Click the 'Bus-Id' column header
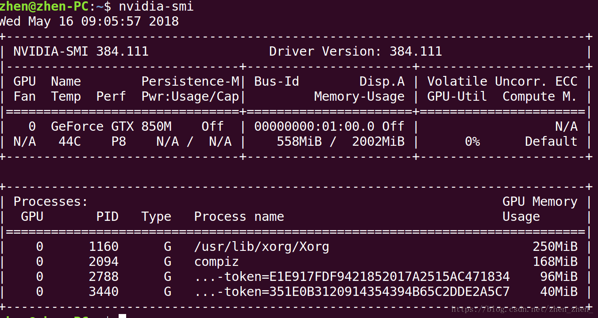598x318 pixels. click(277, 81)
